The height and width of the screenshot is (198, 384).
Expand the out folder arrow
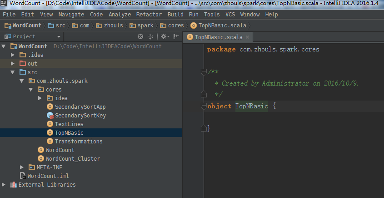click(13, 64)
